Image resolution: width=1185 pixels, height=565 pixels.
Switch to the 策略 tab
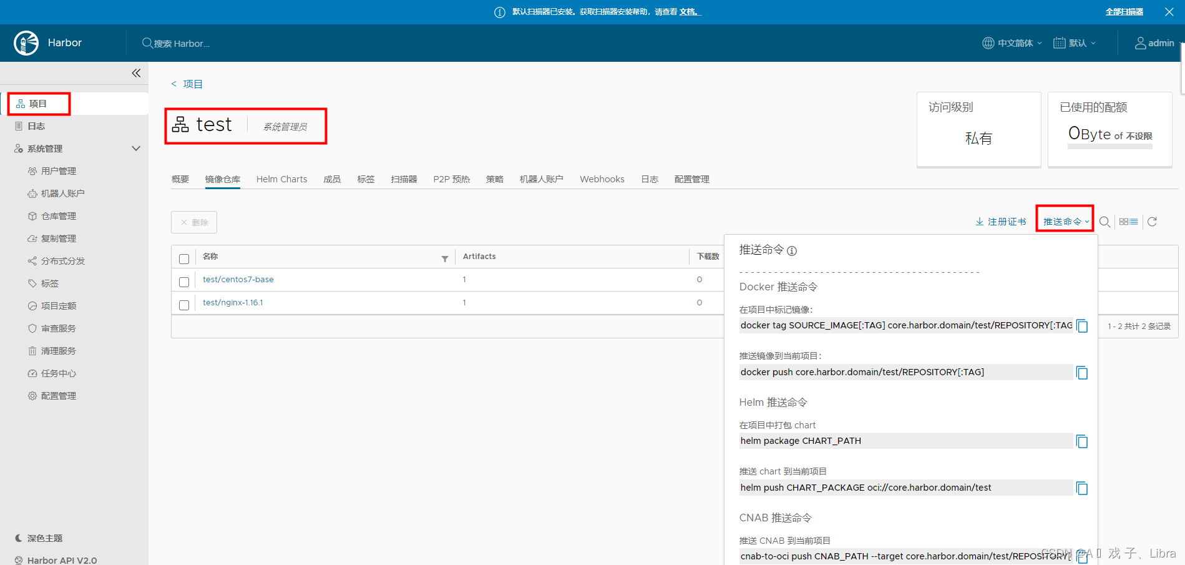(495, 179)
